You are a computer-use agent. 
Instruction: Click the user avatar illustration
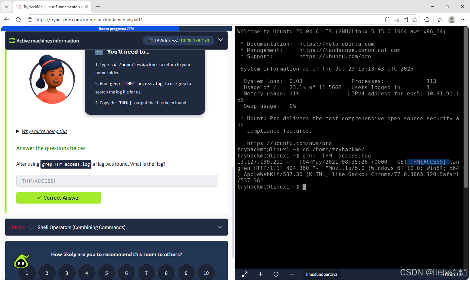point(52,79)
